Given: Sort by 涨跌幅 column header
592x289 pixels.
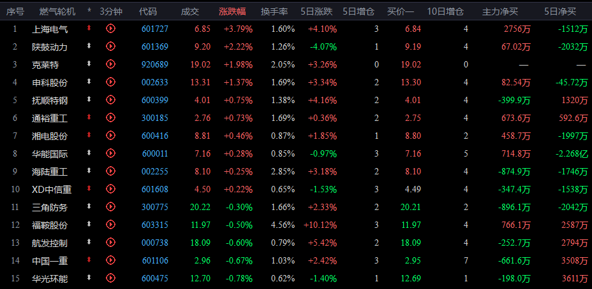Looking at the screenshot, I should [232, 11].
